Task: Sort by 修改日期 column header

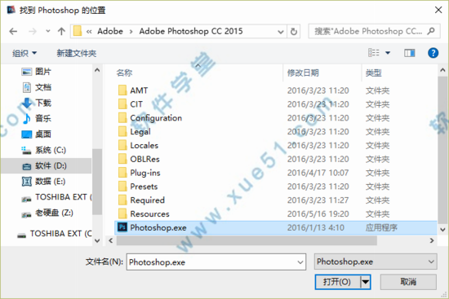Action: click(x=303, y=73)
